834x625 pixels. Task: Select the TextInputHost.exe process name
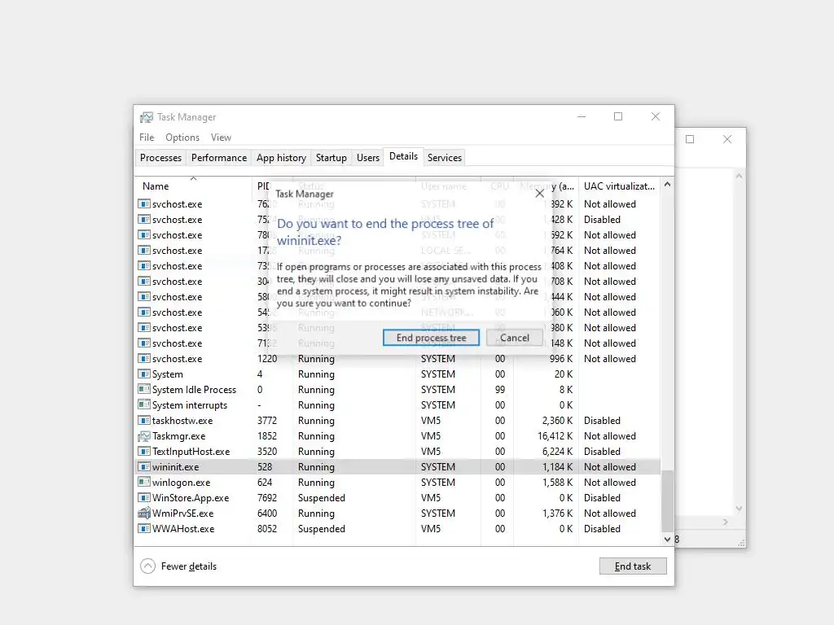point(191,452)
